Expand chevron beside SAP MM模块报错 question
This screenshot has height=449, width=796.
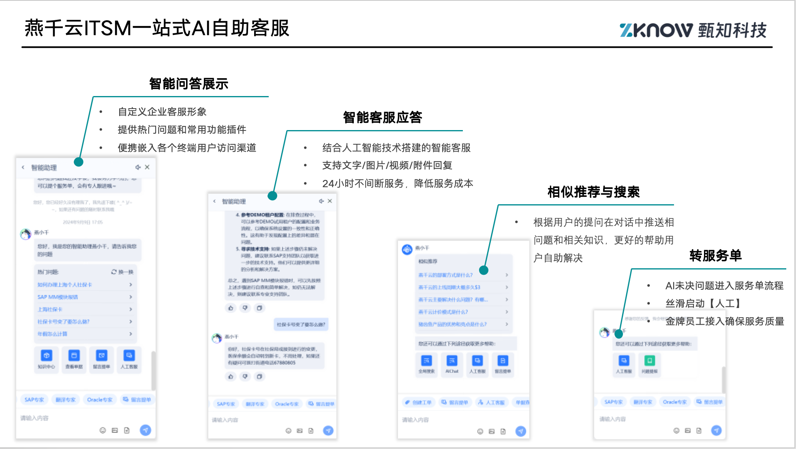(x=131, y=297)
